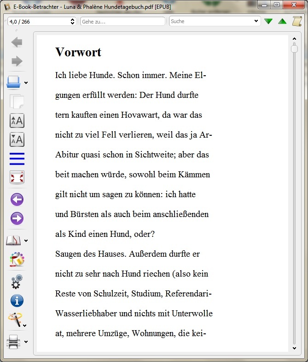Viewport: 308px width, 362px height.
Task: Expand the bookmarks dropdown arrow
Action: (x=26, y=241)
